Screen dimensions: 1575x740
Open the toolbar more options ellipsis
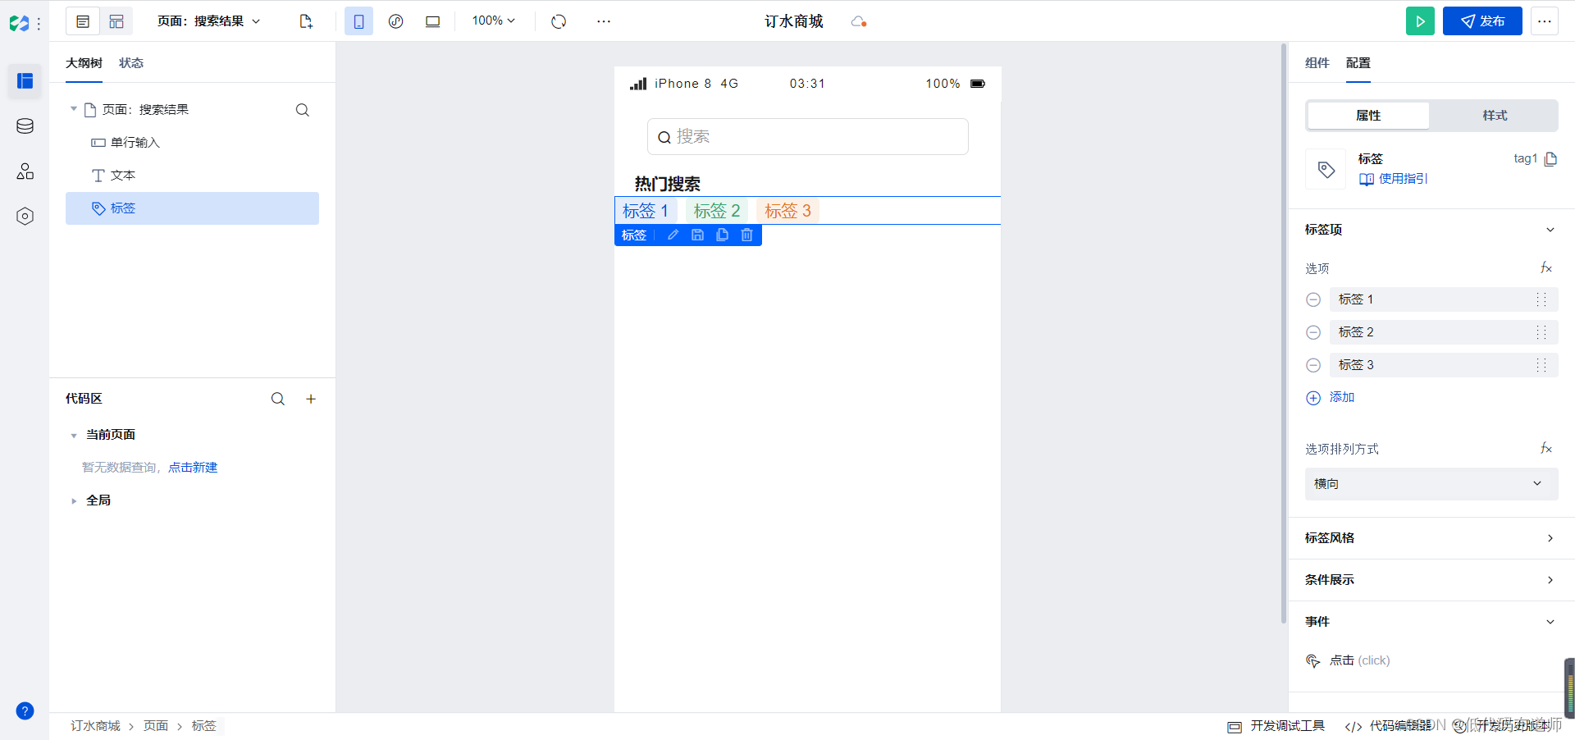pos(604,21)
